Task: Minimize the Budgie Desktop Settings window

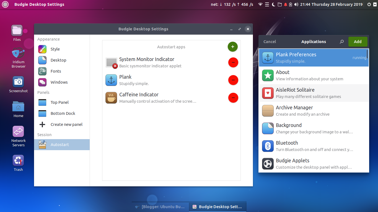Action: (231, 29)
